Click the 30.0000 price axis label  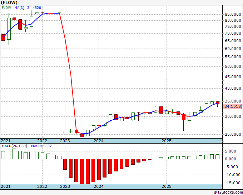233,116
